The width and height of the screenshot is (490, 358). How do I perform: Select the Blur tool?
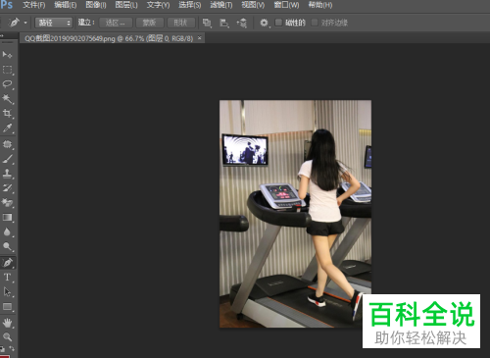(7, 232)
